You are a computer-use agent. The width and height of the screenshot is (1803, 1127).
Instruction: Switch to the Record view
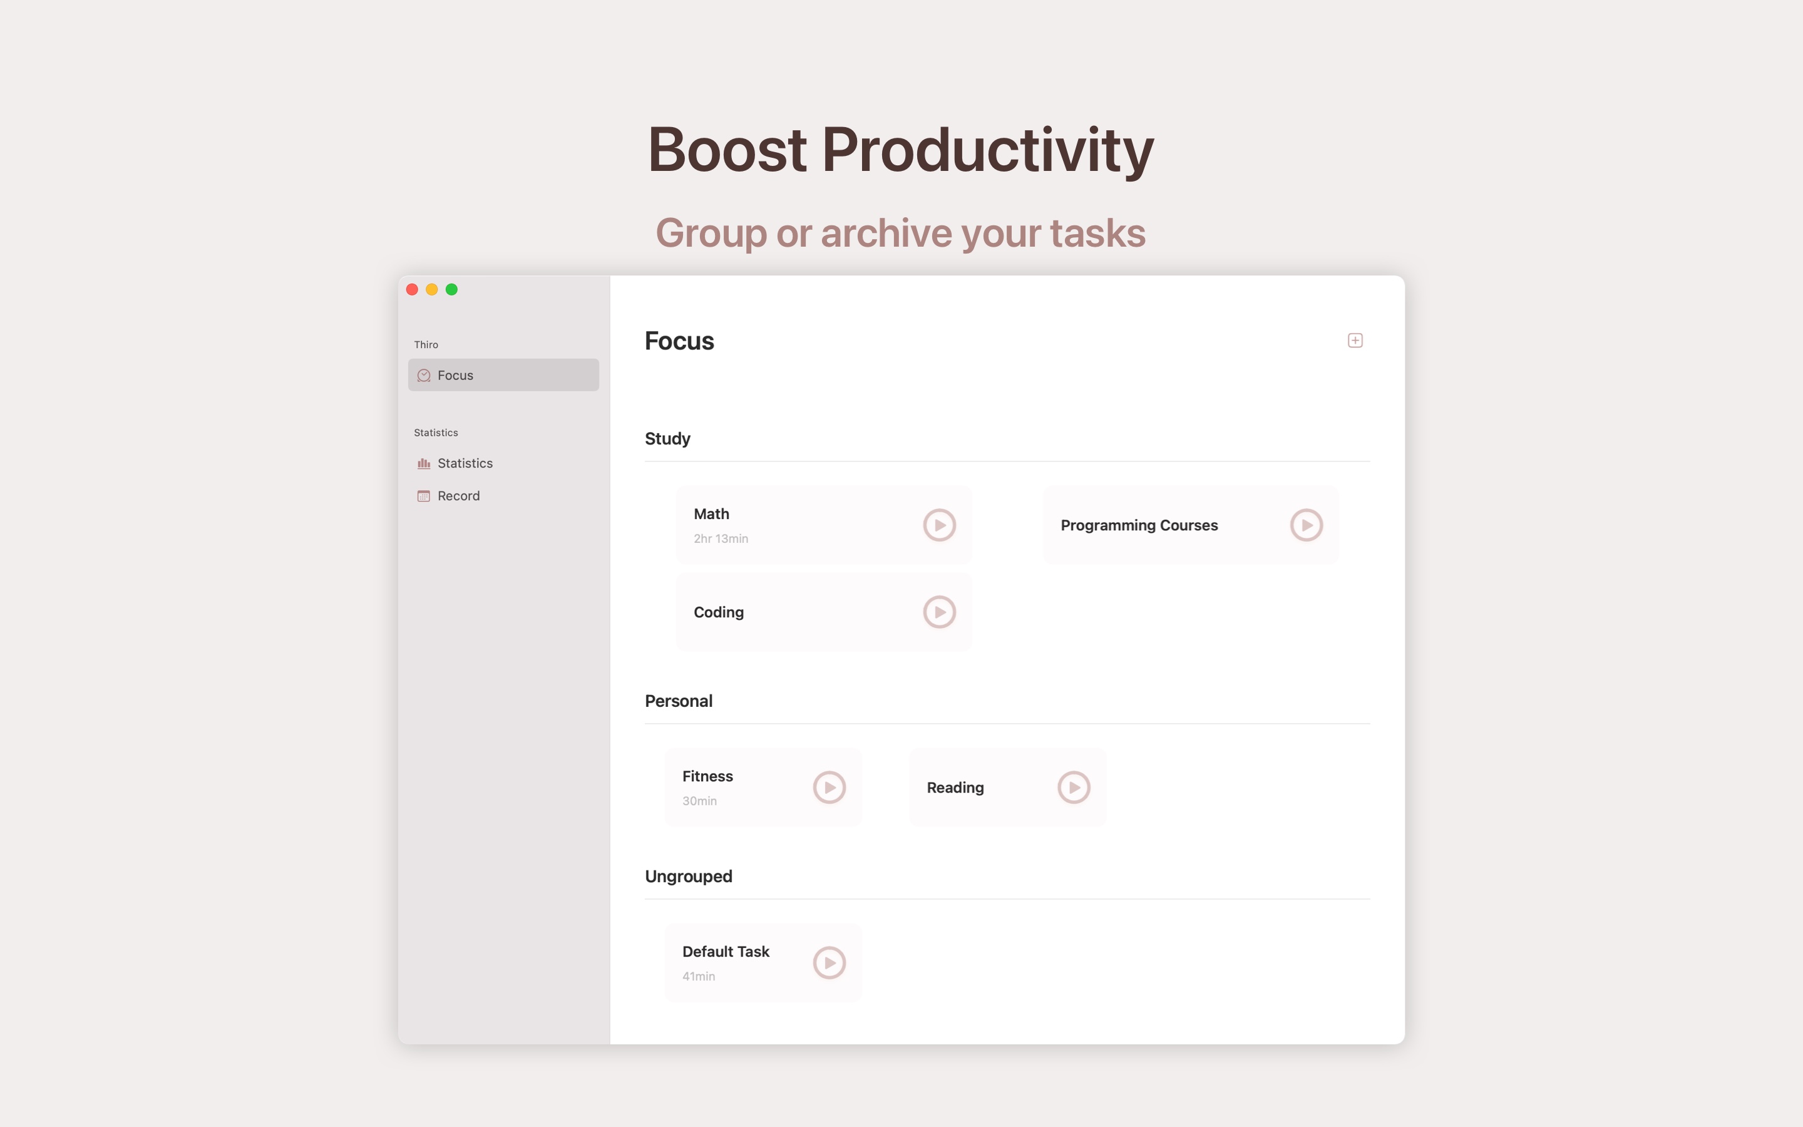click(x=458, y=497)
